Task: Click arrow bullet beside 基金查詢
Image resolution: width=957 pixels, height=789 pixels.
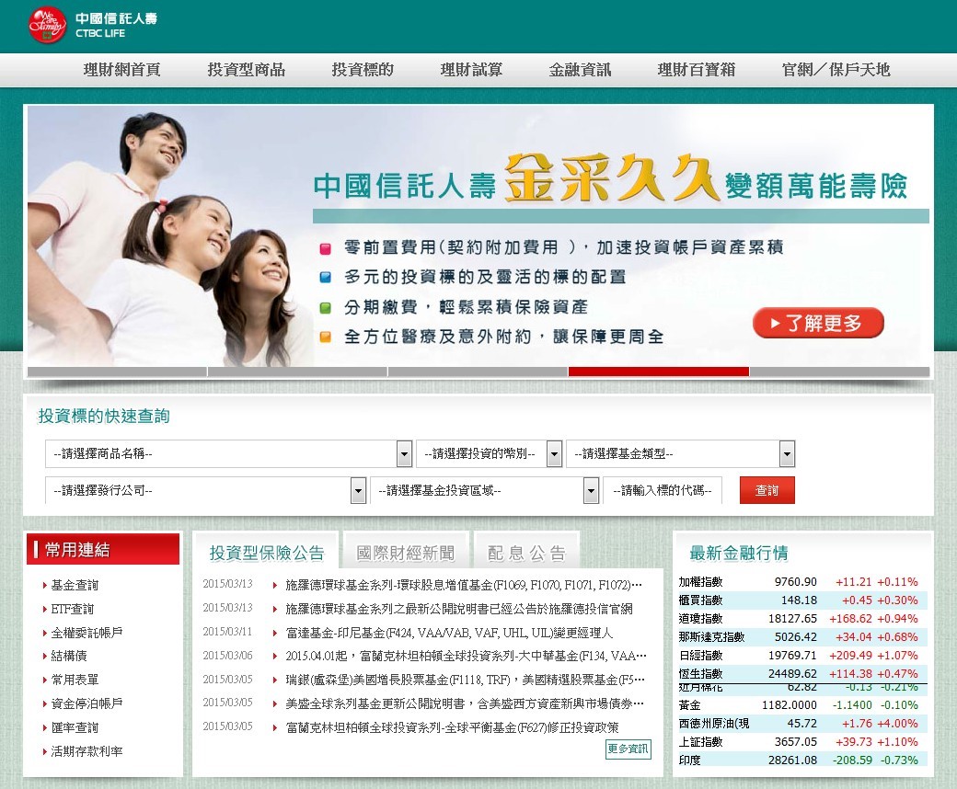Action: pos(44,586)
